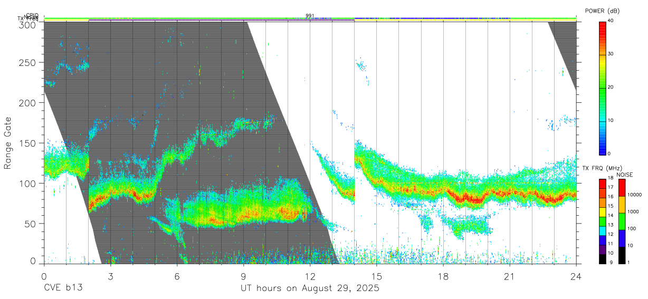Pick the green 13–14 MHz frequency swatch
Screen dimensions: 648x299
coord(603,221)
